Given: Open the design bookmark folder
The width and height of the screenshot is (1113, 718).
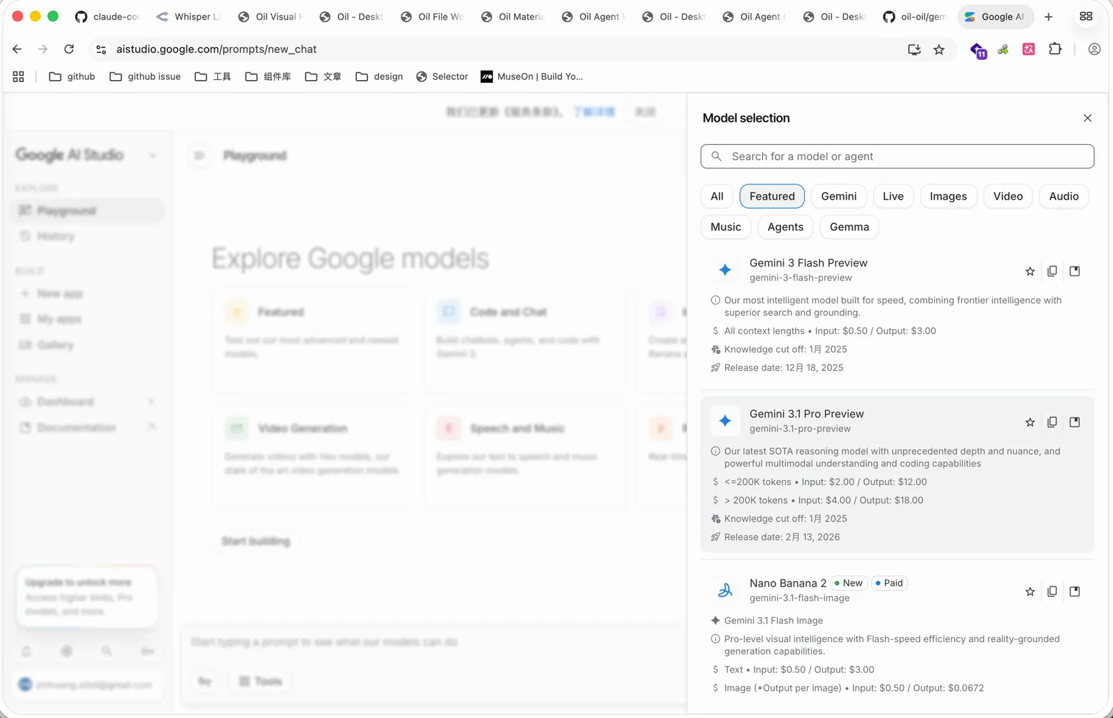Looking at the screenshot, I should 379,77.
